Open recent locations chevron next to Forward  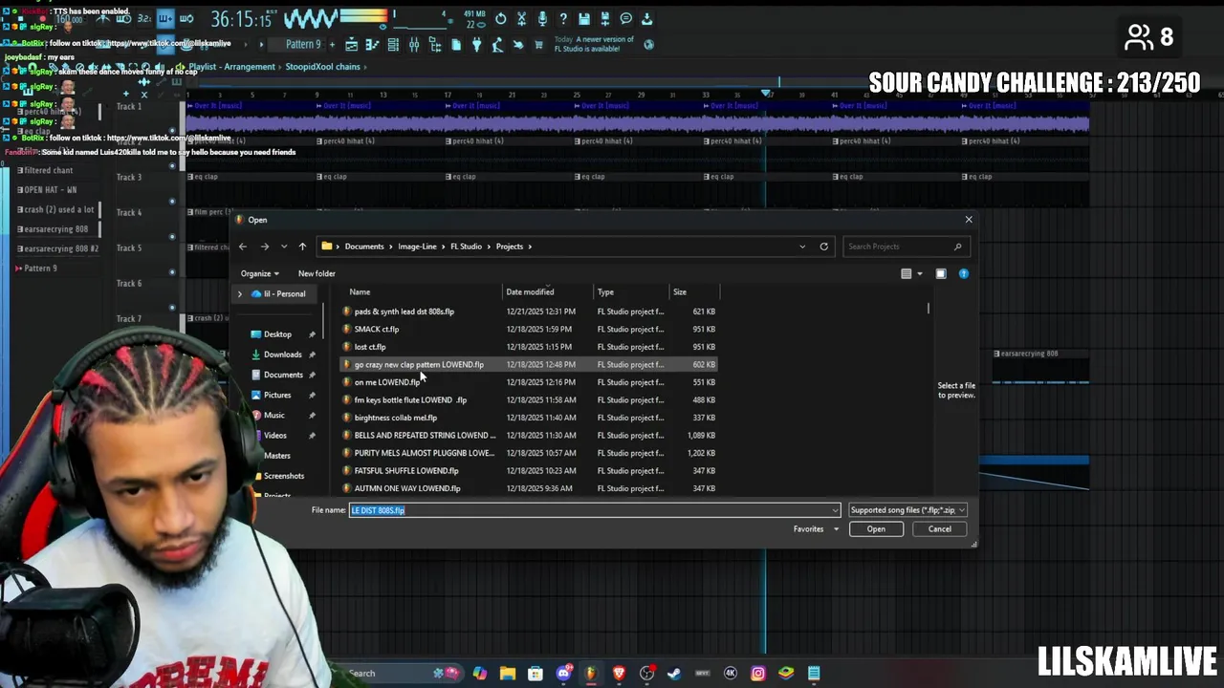coord(283,247)
